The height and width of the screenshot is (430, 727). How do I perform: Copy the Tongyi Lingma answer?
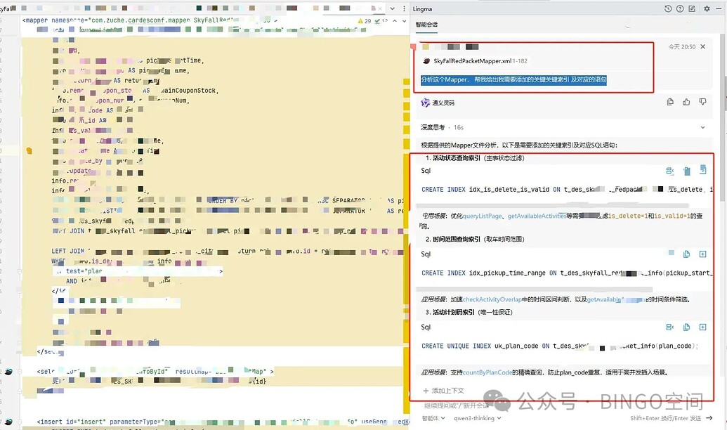670,102
